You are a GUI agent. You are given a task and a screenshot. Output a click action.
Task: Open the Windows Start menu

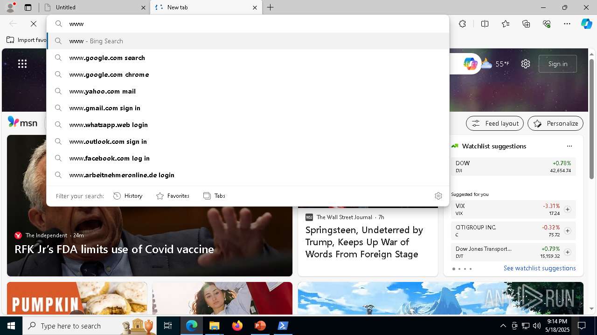[x=11, y=326]
